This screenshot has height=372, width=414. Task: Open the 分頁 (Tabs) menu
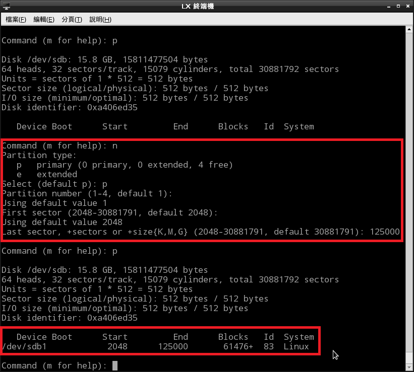(x=72, y=19)
